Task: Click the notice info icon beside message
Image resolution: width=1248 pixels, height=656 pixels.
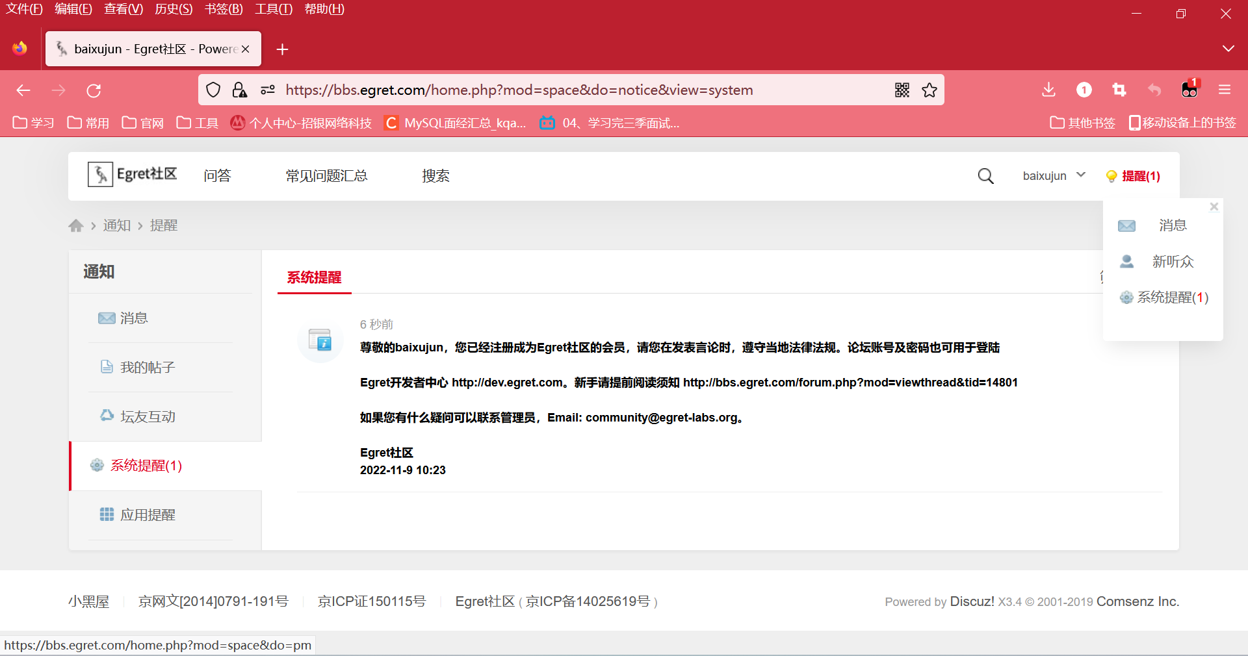Action: (x=320, y=340)
